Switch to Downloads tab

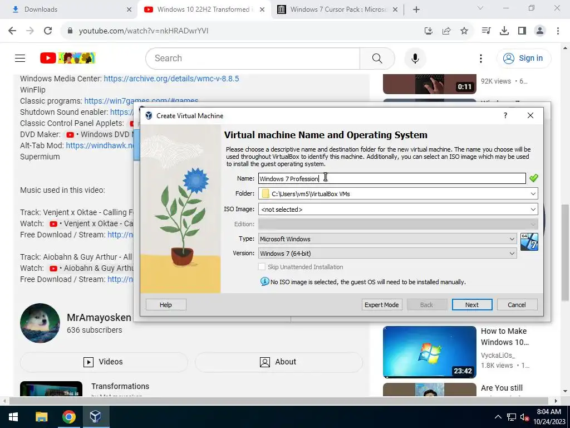tap(69, 9)
